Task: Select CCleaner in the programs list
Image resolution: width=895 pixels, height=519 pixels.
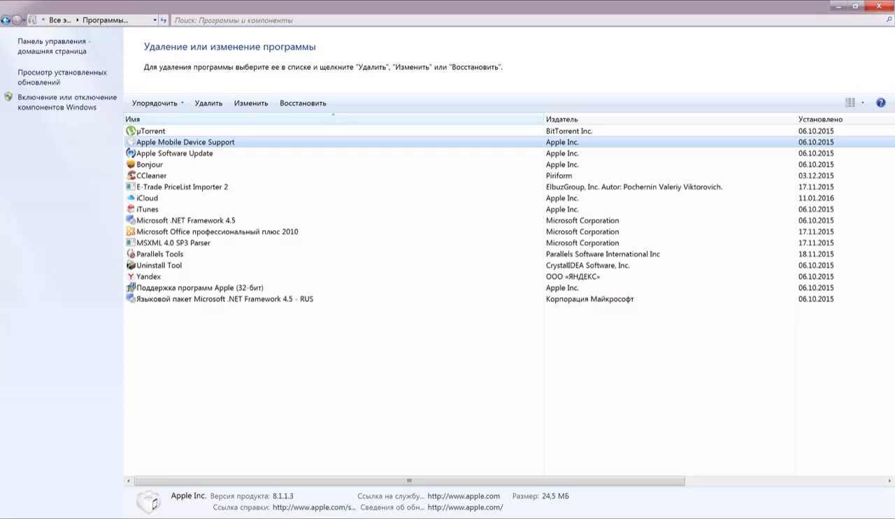Action: [x=152, y=176]
